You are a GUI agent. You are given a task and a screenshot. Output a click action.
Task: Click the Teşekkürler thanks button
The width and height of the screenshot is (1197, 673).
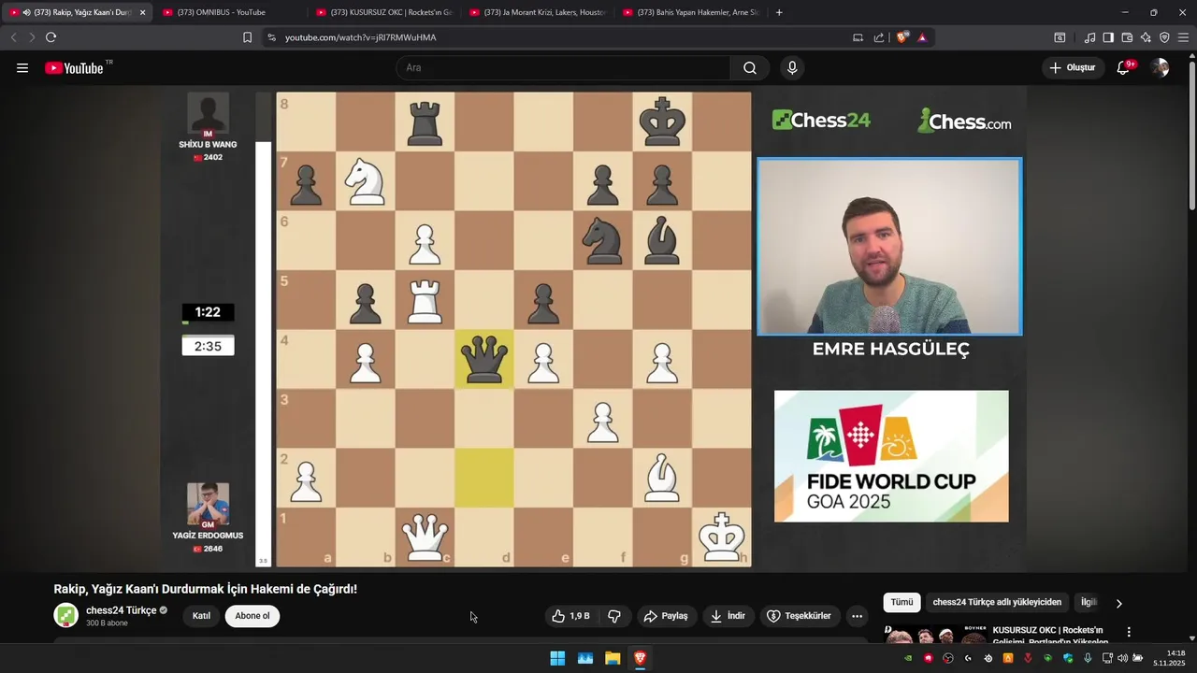point(799,616)
